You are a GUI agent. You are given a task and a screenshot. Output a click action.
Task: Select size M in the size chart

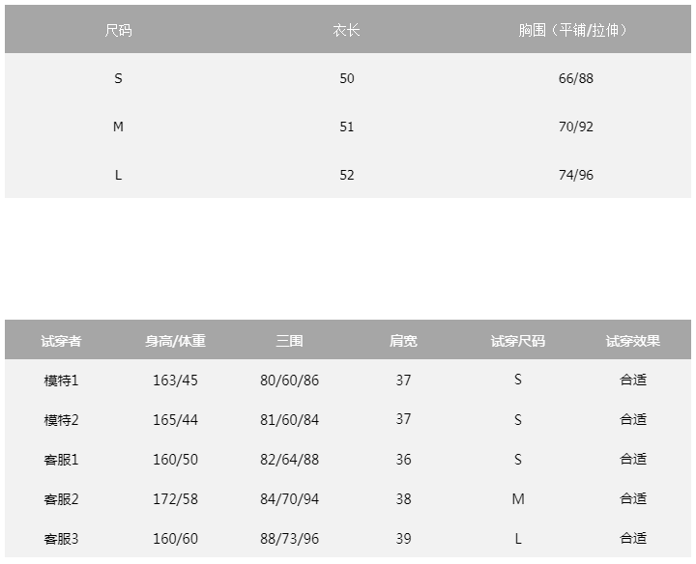(x=118, y=127)
